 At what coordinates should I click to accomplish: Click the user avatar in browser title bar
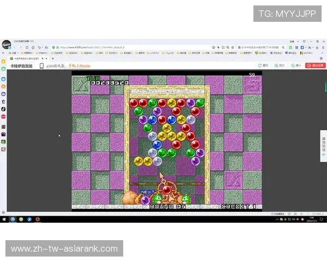click(x=6, y=44)
